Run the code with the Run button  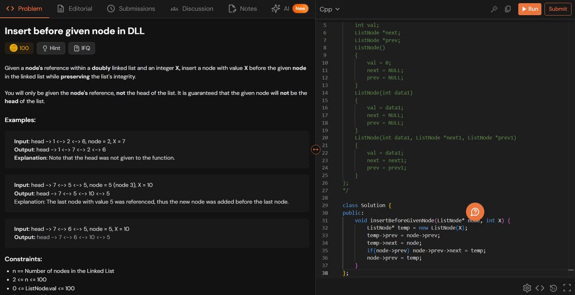[x=529, y=9]
